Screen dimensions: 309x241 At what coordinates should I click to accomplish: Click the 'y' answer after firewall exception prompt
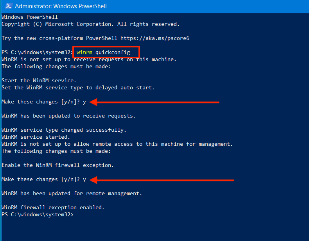coord(84,179)
